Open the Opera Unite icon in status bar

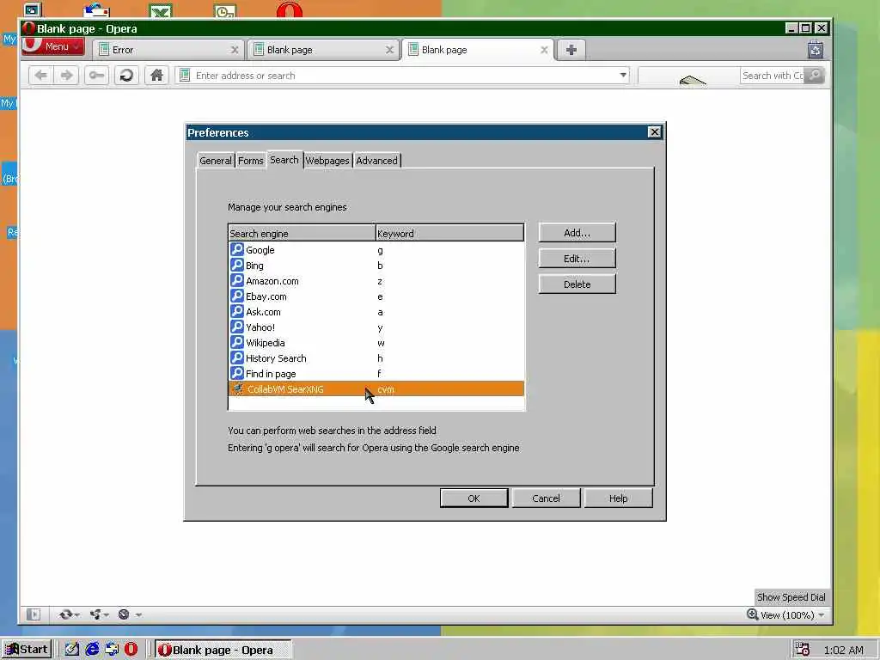point(95,614)
